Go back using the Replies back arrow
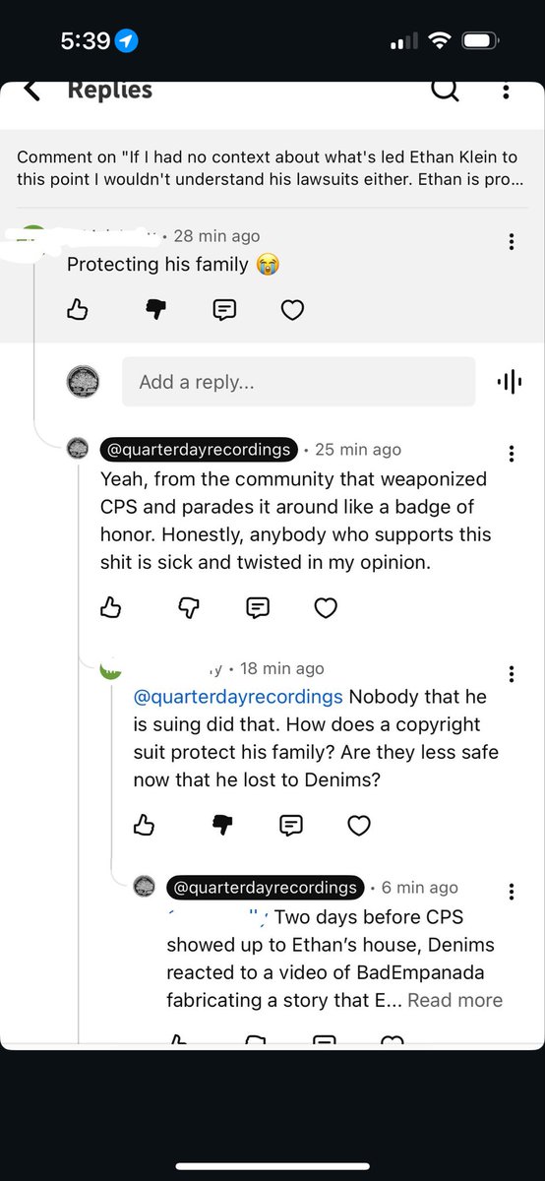The height and width of the screenshot is (1181, 545). pos(31,90)
